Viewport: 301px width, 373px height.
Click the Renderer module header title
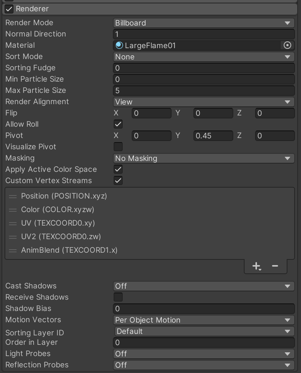point(32,9)
